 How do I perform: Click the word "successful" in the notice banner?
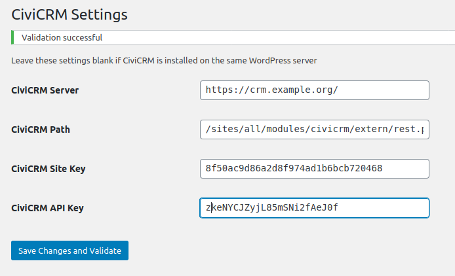point(83,38)
